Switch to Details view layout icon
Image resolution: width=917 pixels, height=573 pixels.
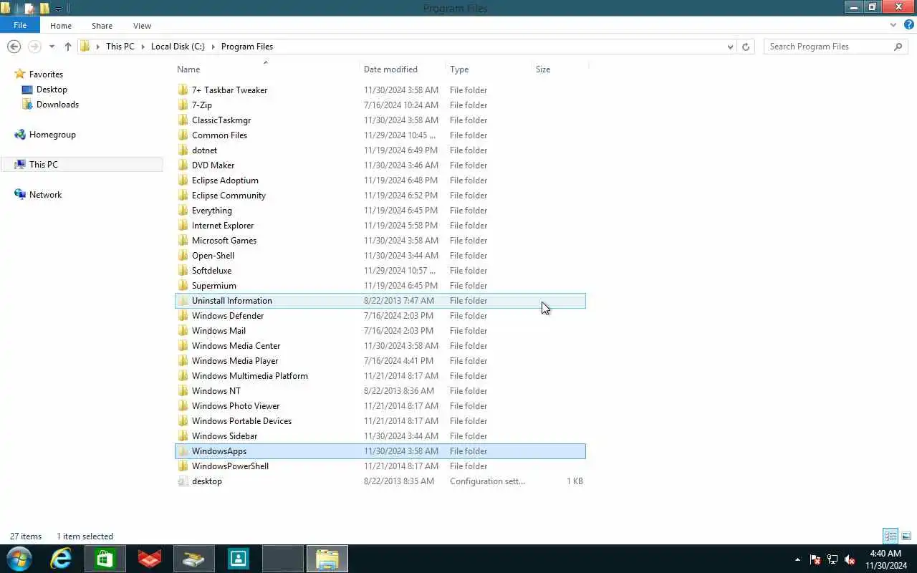[x=890, y=536]
